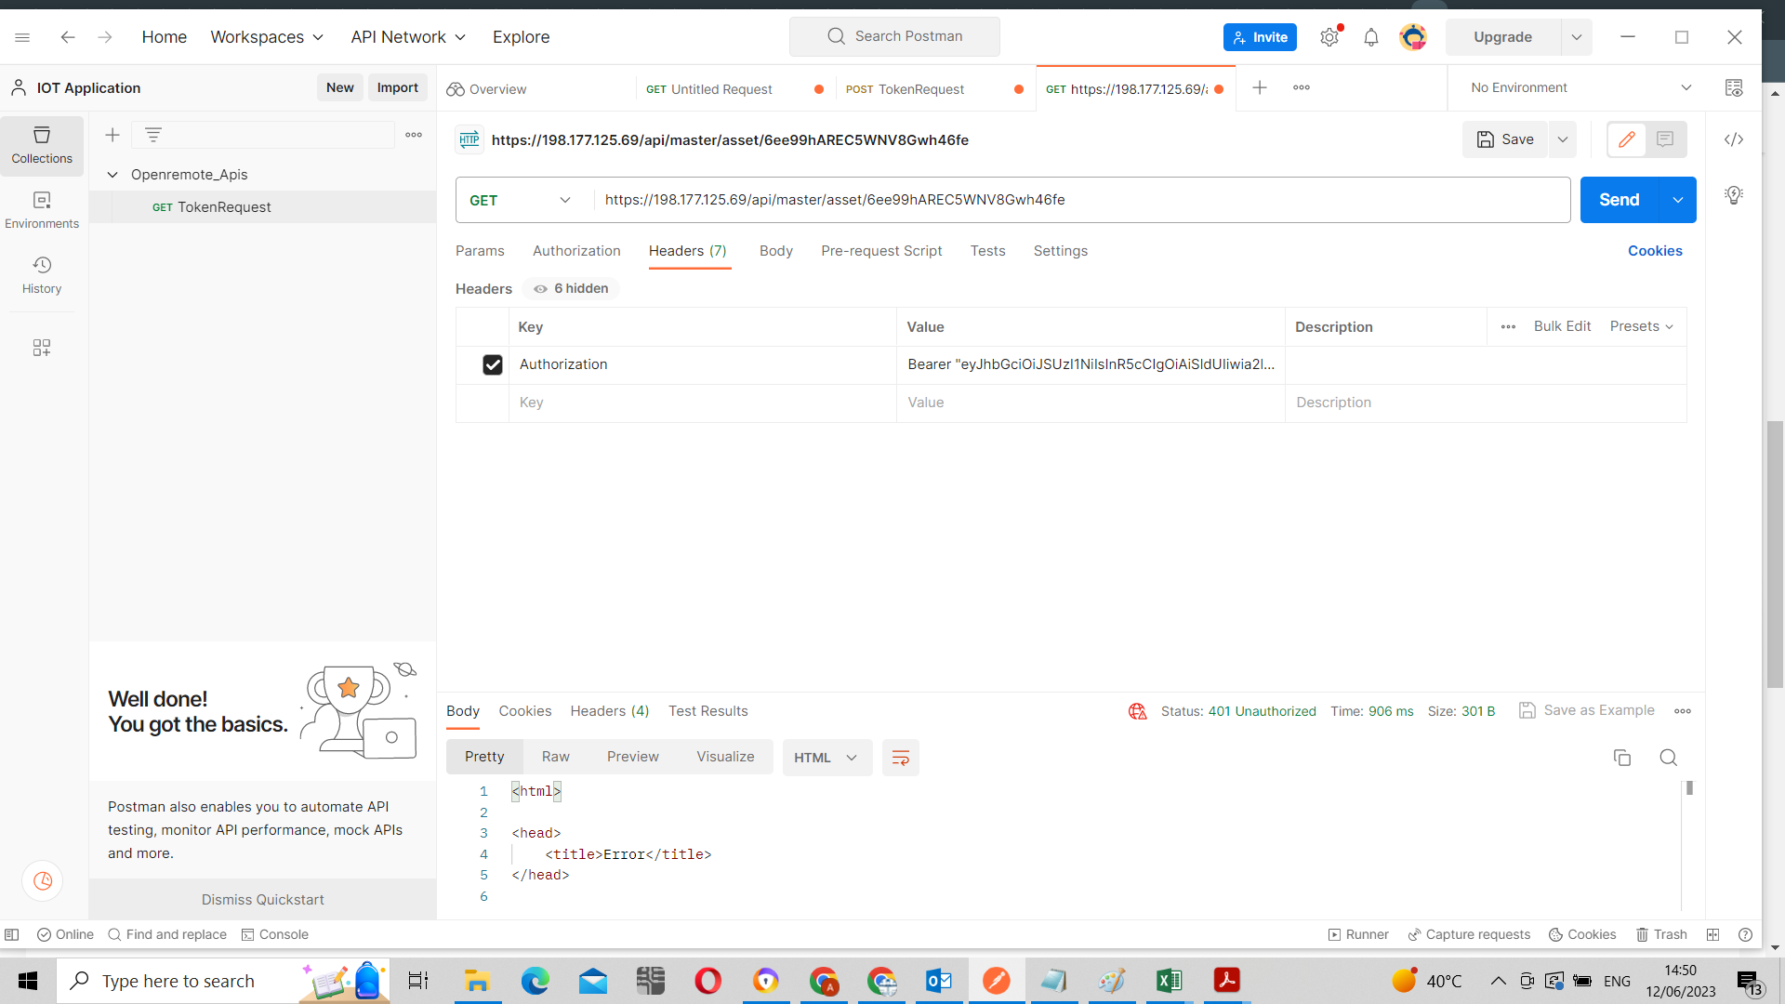Open search in response body
This screenshot has width=1785, height=1004.
[1669, 758]
